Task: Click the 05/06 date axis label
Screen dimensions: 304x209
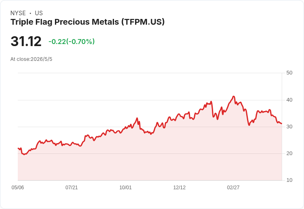Action: (18, 187)
